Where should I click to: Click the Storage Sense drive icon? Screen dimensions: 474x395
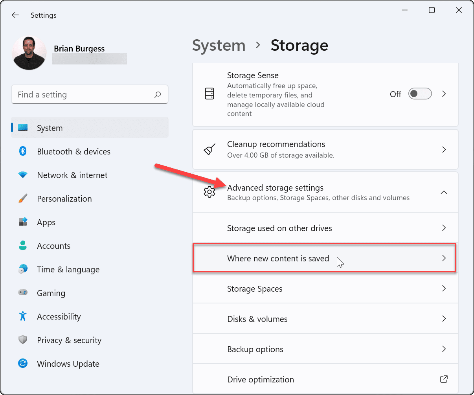pyautogui.click(x=209, y=94)
